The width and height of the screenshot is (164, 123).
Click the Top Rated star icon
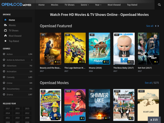(x=5, y=41)
